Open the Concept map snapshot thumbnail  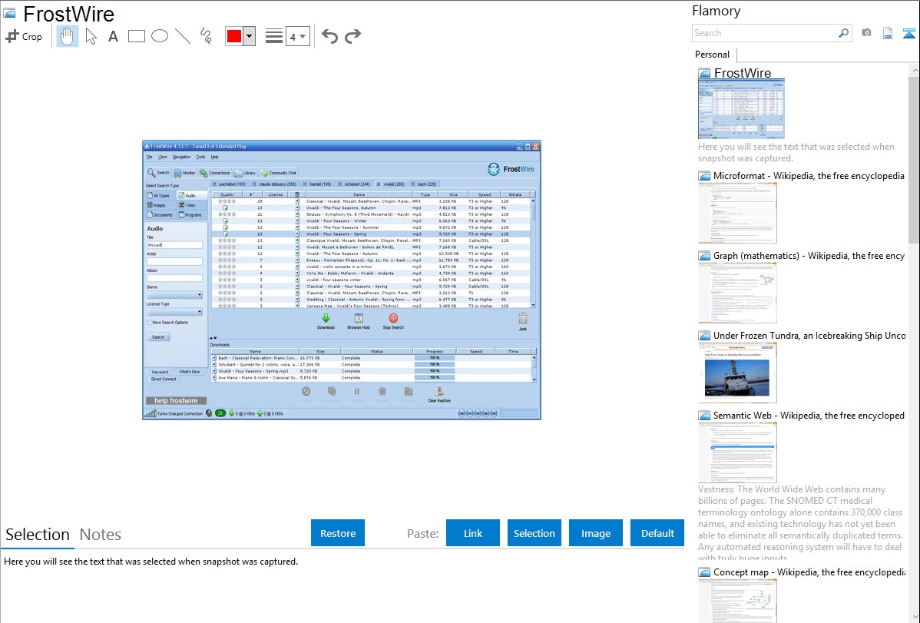[737, 601]
